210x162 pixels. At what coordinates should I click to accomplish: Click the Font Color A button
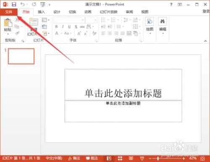(x=57, y=33)
